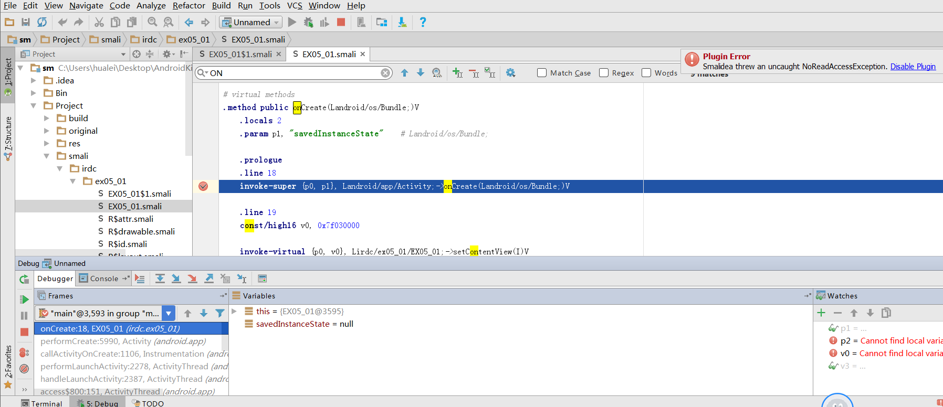This screenshot has height=407, width=943.
Task: Resume program with green play icon
Action: 24,299
